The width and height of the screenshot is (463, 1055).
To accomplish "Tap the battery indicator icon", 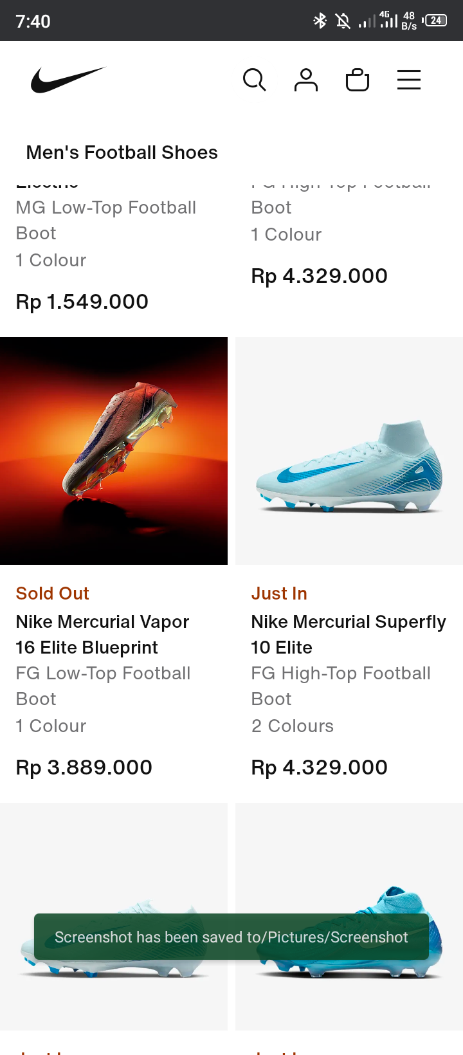I will click(x=435, y=21).
